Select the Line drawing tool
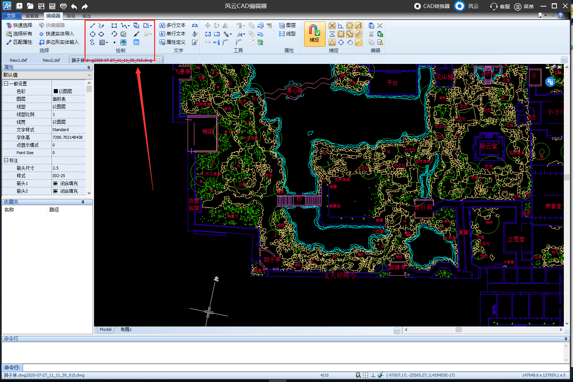 pos(93,26)
